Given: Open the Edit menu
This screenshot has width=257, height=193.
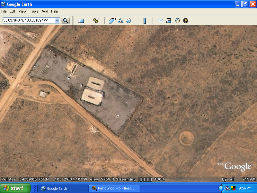Looking at the screenshot, I should click(13, 11).
